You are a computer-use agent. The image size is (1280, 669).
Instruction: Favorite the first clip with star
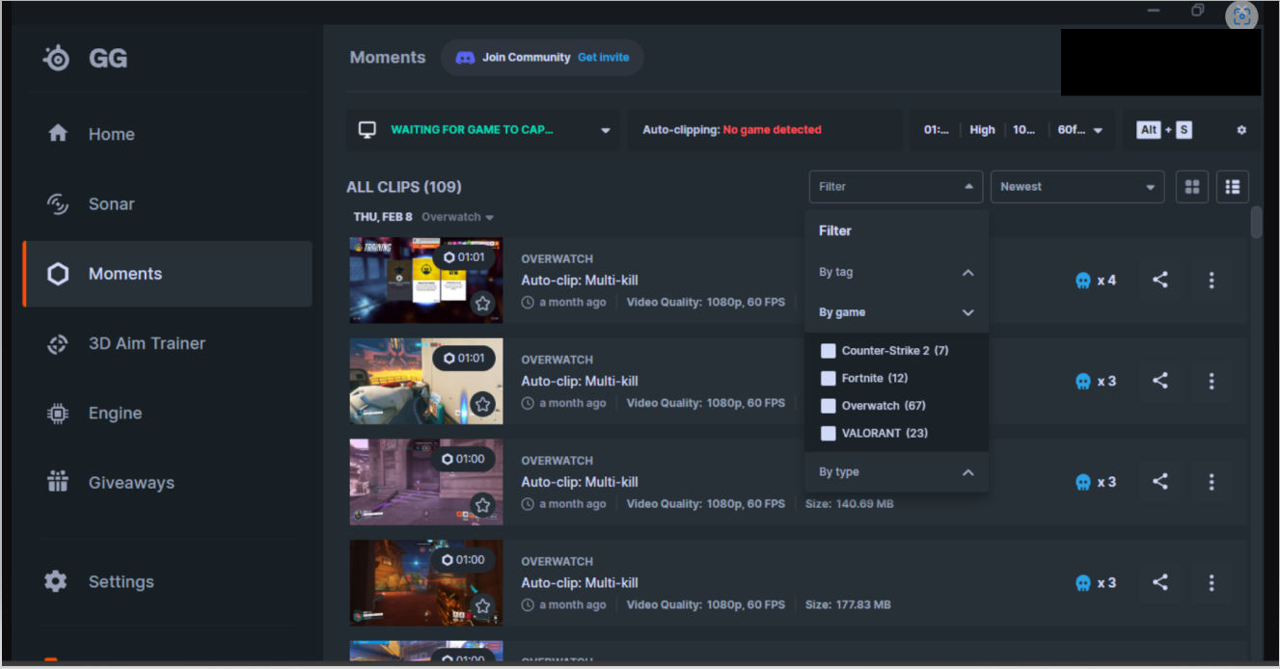(x=482, y=304)
